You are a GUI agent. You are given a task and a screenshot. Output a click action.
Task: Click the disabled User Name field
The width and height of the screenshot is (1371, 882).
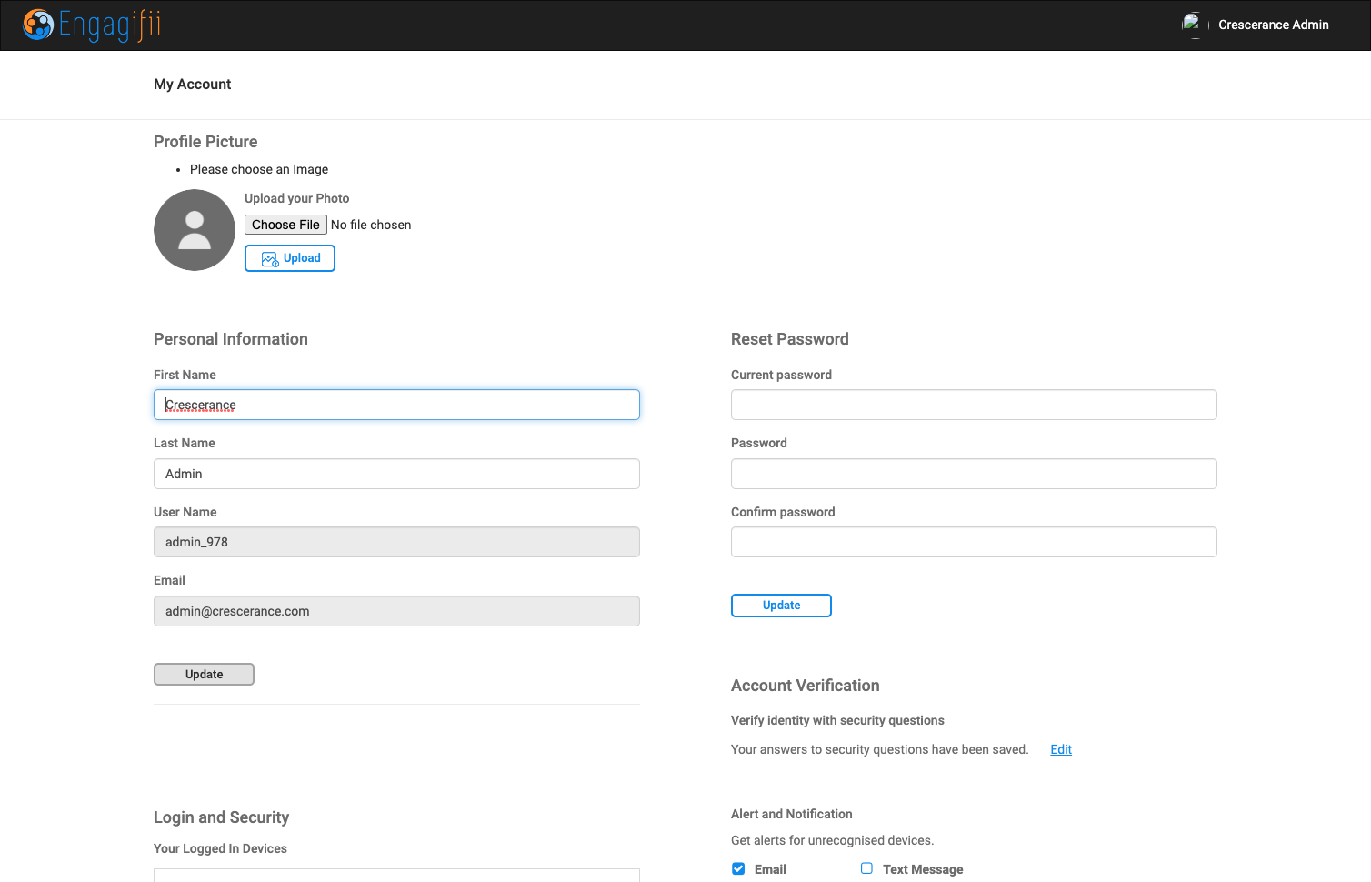pyautogui.click(x=396, y=542)
